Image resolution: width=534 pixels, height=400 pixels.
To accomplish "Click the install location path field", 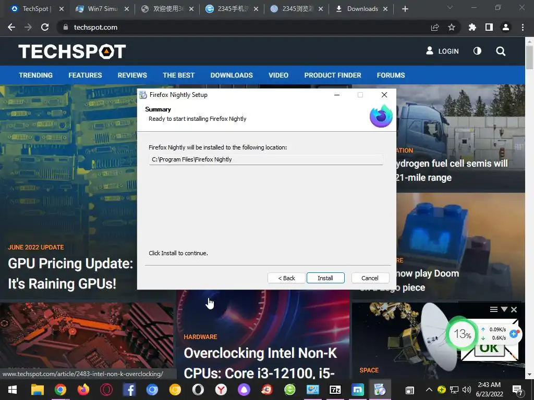I will pyautogui.click(x=265, y=159).
